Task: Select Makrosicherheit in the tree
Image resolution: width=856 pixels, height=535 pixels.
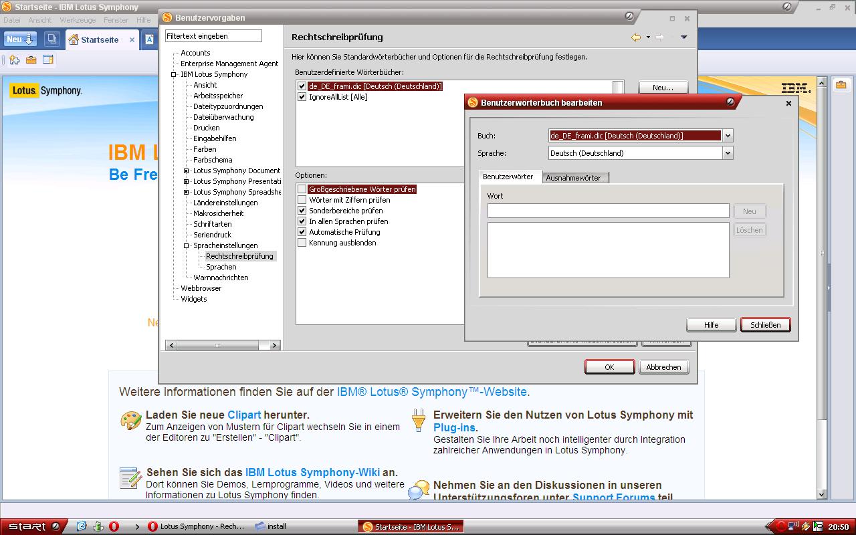Action: pos(218,213)
